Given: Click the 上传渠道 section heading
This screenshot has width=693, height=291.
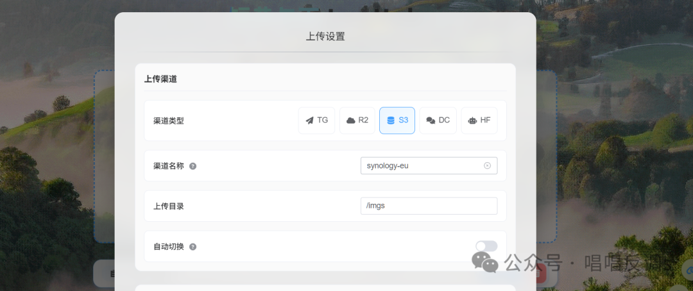Looking at the screenshot, I should [x=160, y=79].
